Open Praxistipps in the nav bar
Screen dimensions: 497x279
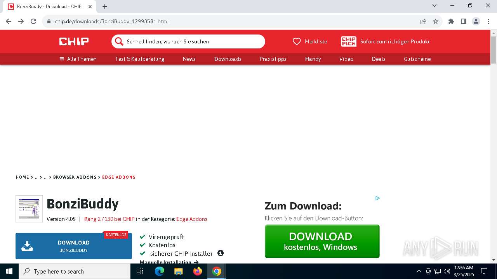tap(273, 59)
